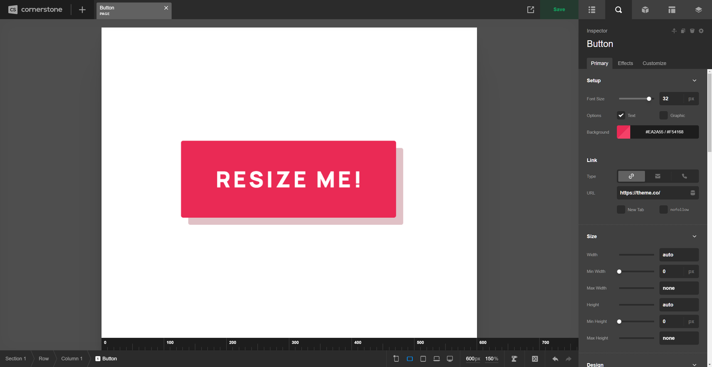Select the search icon in top toolbar
Image resolution: width=712 pixels, height=367 pixels.
(x=619, y=10)
